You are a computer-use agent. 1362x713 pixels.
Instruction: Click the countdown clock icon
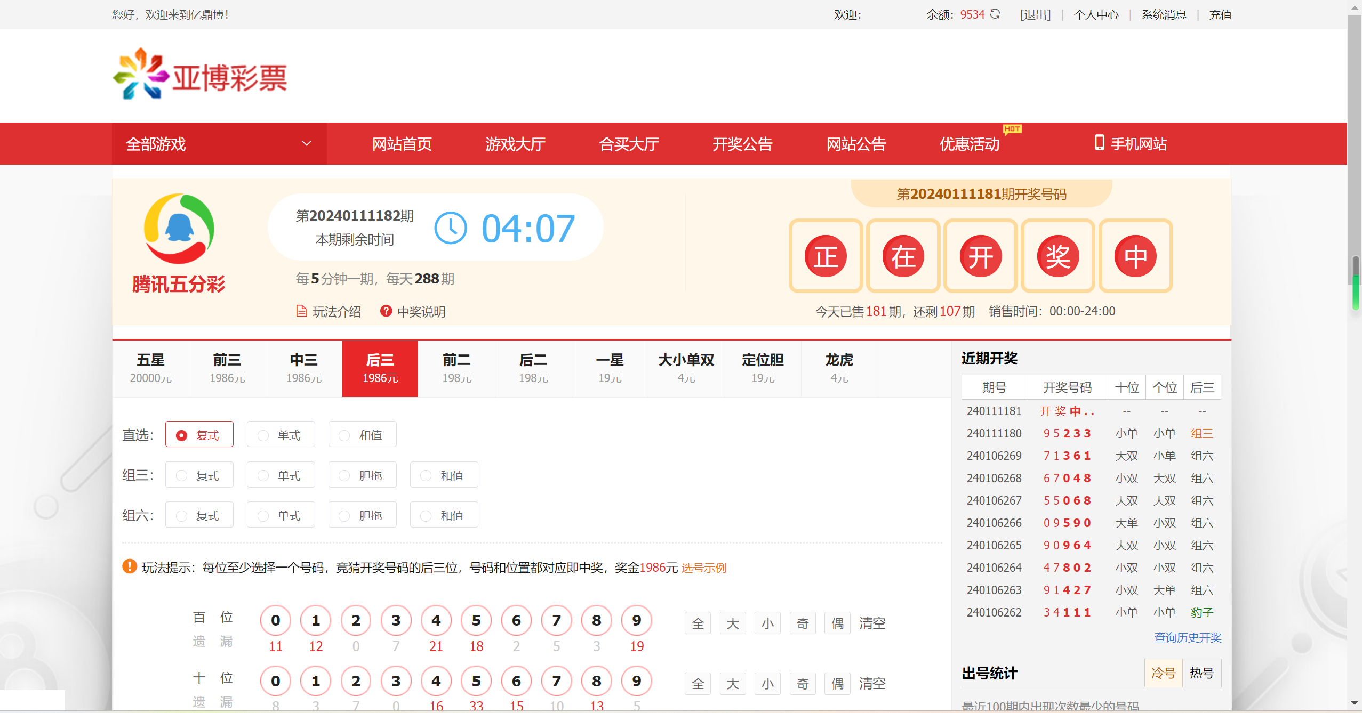(451, 229)
